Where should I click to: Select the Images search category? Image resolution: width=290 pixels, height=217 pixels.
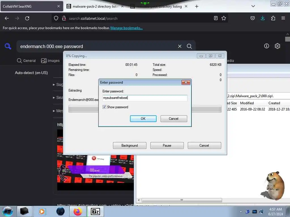(x=50, y=61)
